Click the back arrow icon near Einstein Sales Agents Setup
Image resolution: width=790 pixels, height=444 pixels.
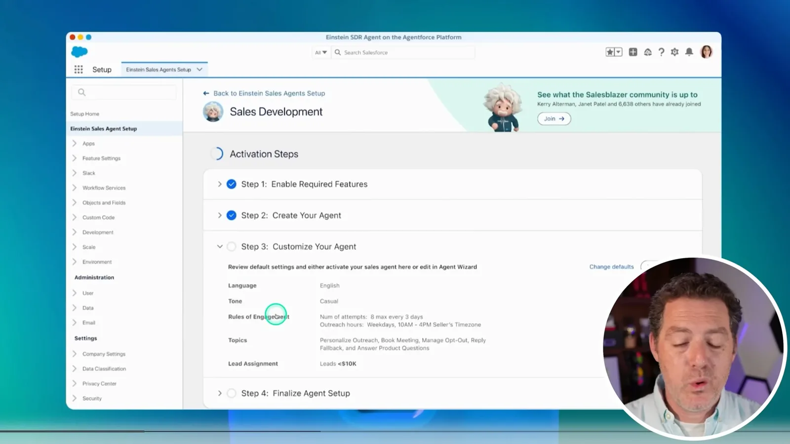(206, 93)
